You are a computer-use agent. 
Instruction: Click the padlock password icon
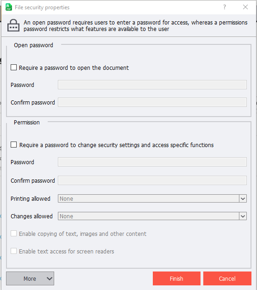(13, 25)
